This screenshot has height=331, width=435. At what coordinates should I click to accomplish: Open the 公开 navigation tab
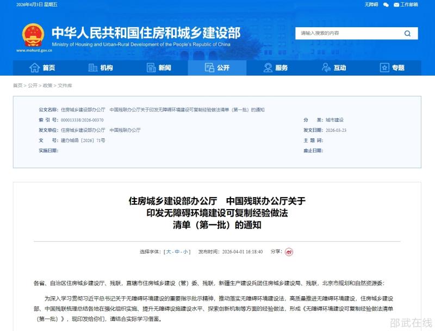pos(217,68)
